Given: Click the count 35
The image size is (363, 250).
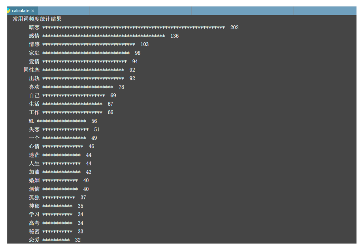Looking at the screenshot, I should pos(80,206).
